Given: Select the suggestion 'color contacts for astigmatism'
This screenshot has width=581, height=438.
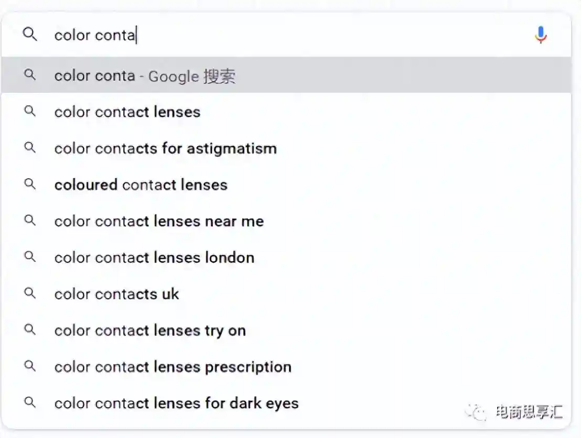Looking at the screenshot, I should pos(165,148).
